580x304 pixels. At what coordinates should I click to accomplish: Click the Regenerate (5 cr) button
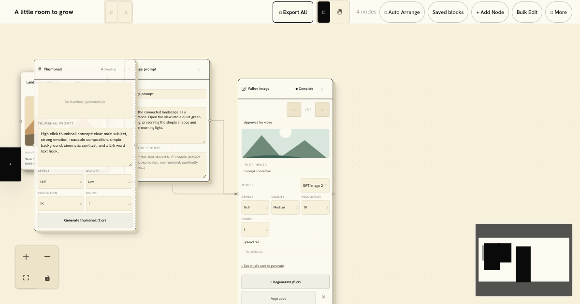click(285, 282)
